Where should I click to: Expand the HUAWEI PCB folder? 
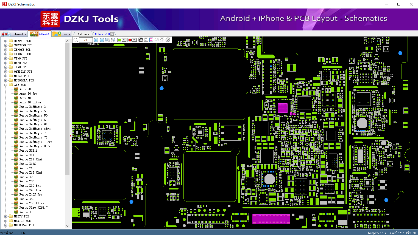[x=5, y=41]
